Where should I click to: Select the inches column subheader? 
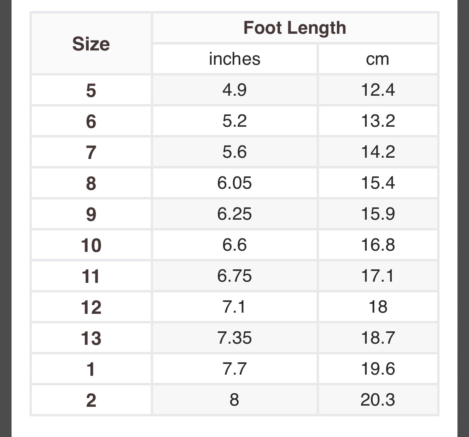[x=235, y=59]
